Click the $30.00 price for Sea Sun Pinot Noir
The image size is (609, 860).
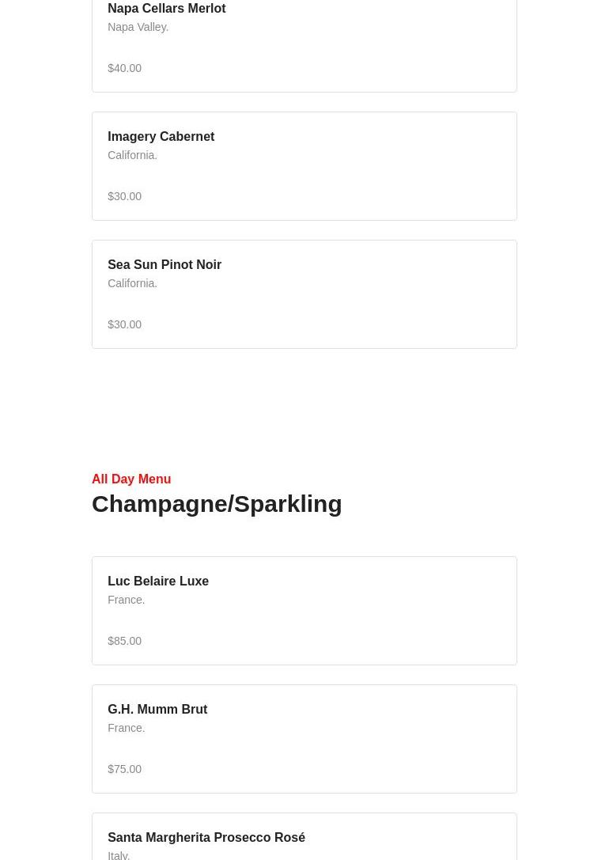(124, 324)
